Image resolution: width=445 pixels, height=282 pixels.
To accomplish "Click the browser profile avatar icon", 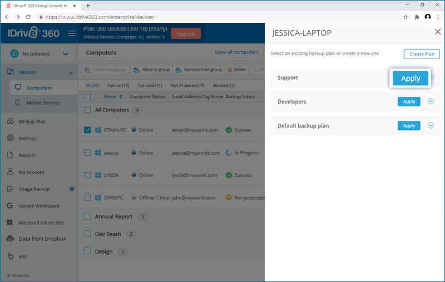I will click(x=428, y=17).
